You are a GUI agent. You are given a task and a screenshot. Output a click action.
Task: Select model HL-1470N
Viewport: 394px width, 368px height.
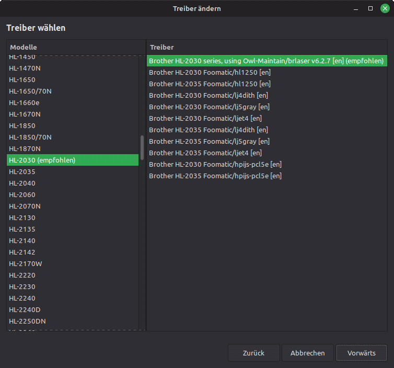pos(73,68)
